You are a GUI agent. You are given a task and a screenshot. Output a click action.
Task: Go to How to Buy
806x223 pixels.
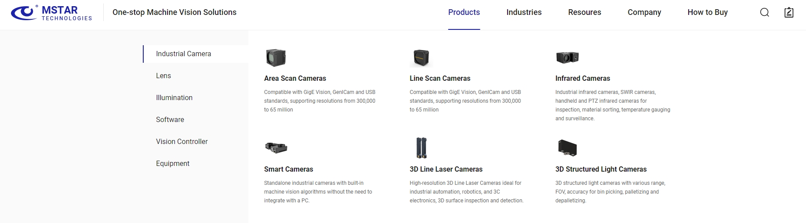[x=708, y=12]
